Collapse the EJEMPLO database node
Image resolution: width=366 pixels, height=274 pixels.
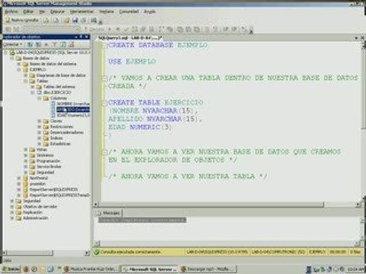(x=19, y=69)
